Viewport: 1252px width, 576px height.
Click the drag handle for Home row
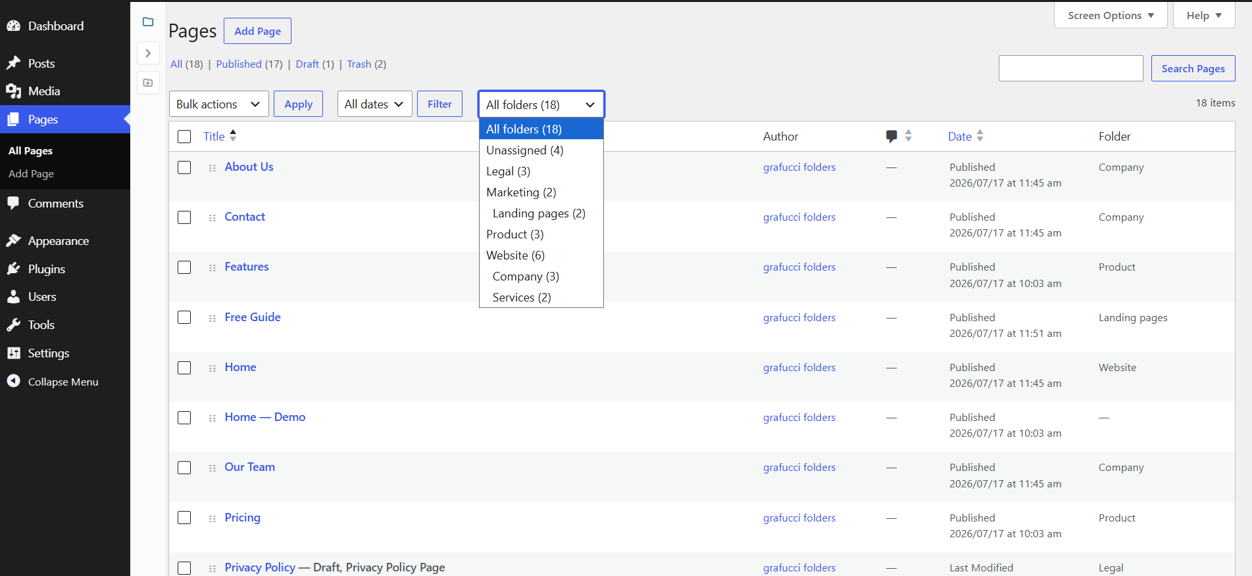tap(213, 368)
